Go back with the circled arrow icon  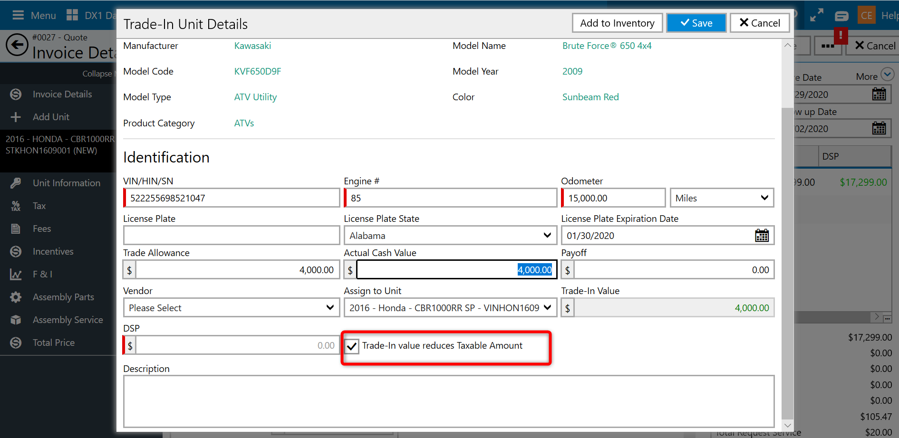[x=17, y=45]
